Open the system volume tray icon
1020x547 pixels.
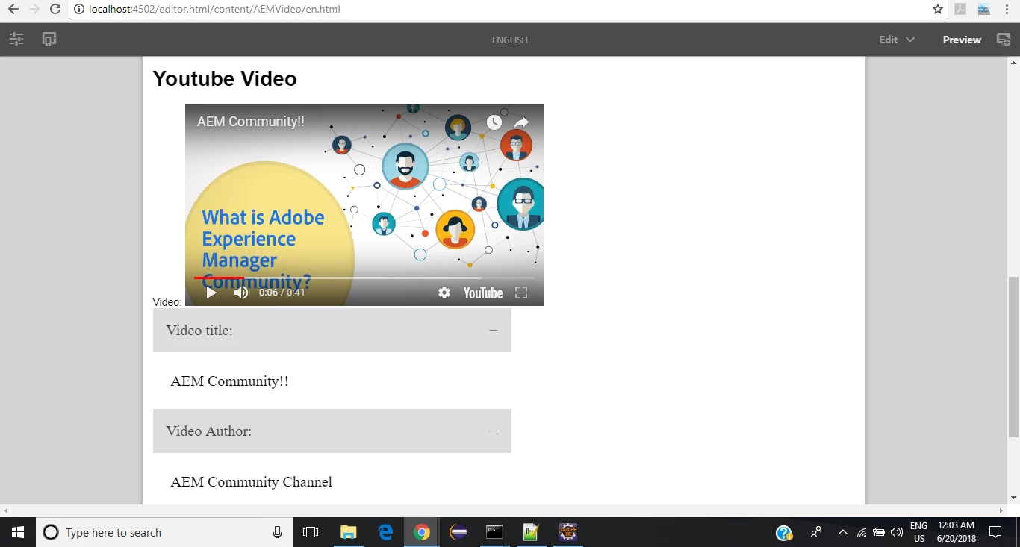click(897, 532)
